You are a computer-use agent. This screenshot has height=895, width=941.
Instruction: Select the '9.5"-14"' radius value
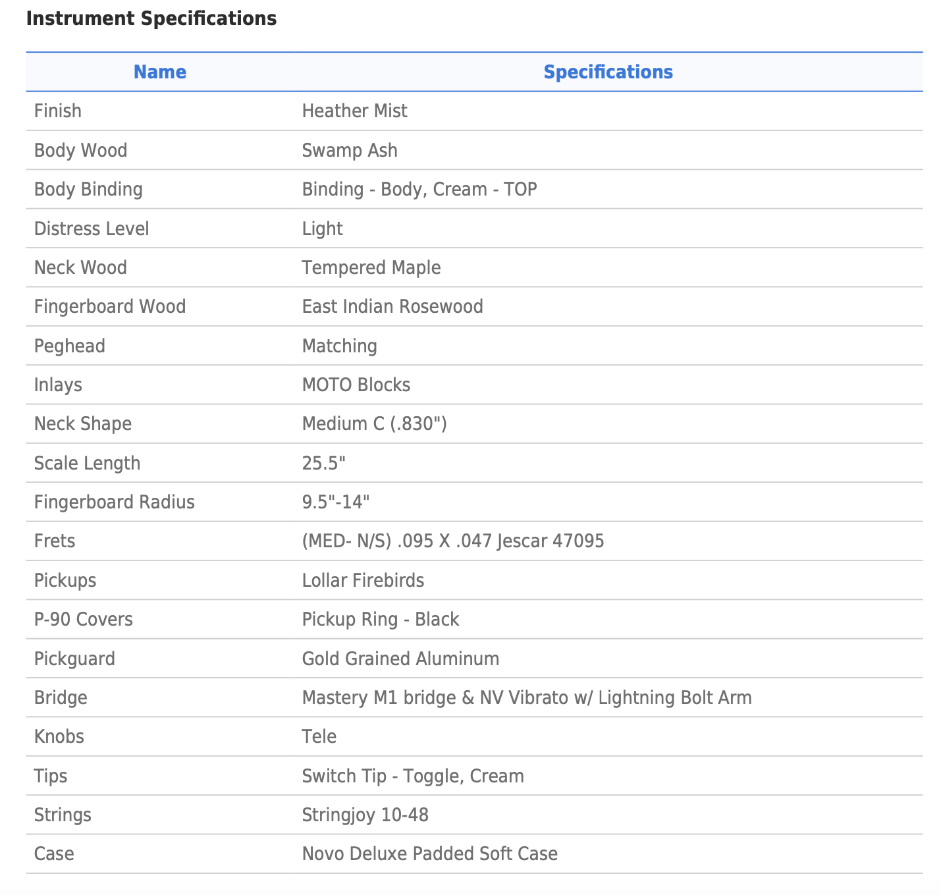[x=336, y=502]
